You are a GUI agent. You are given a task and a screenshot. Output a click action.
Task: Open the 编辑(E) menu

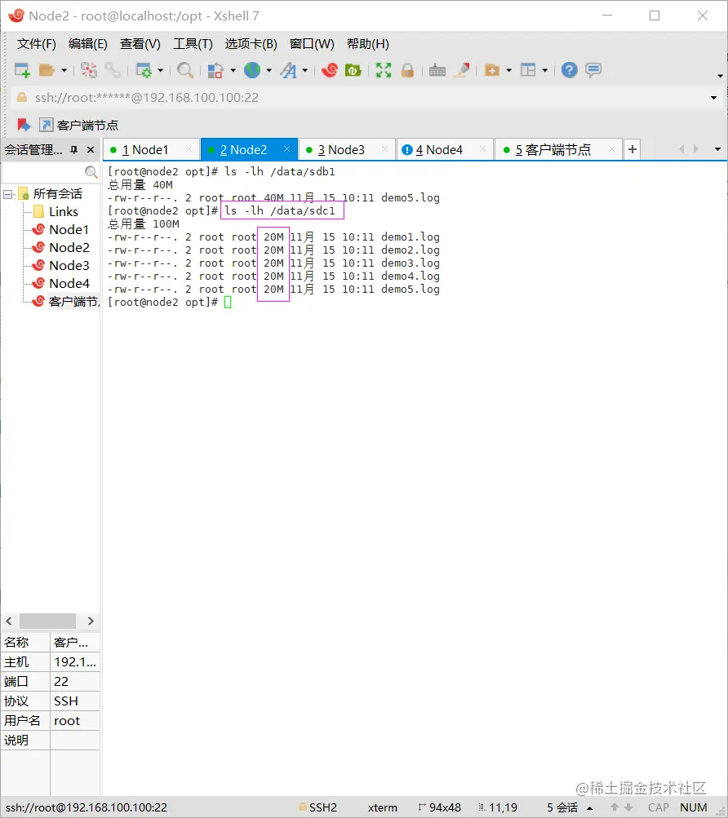point(88,44)
